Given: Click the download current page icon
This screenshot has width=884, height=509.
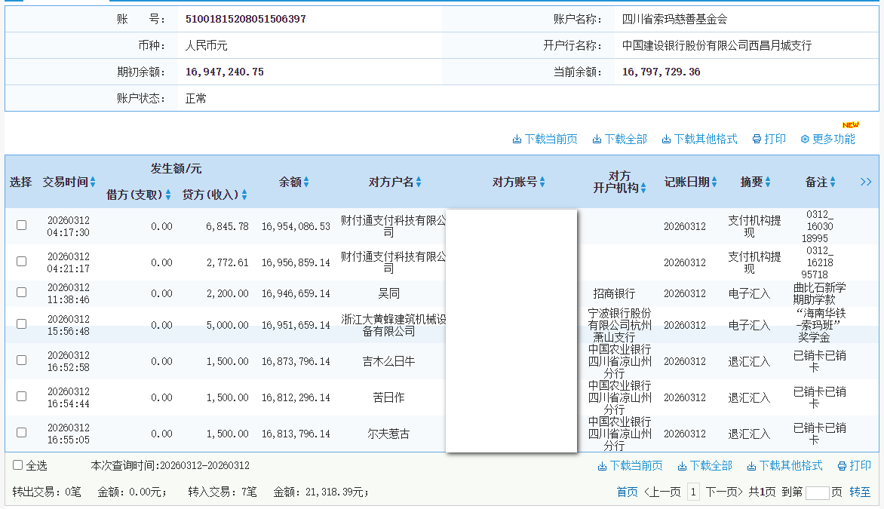Looking at the screenshot, I should coord(545,139).
